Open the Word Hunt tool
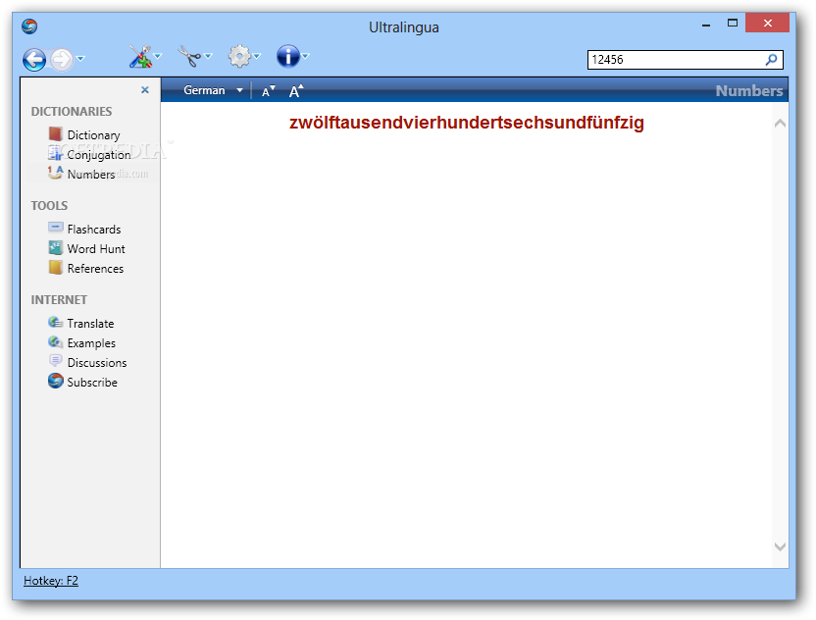Screen dimensions: 816x620 96,249
